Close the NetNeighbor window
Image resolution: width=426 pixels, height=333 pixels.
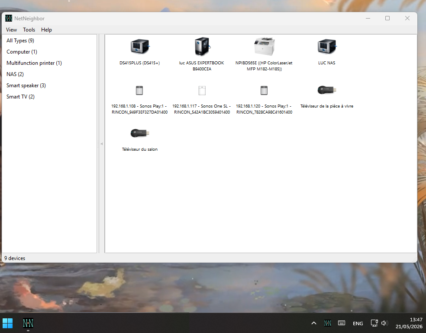tap(407, 18)
